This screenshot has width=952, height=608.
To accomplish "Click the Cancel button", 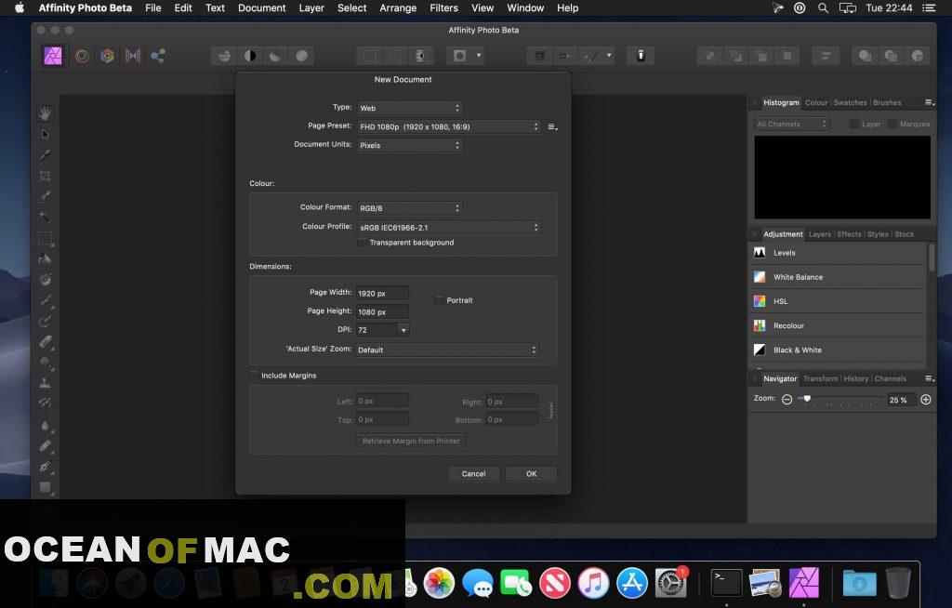I will click(473, 474).
